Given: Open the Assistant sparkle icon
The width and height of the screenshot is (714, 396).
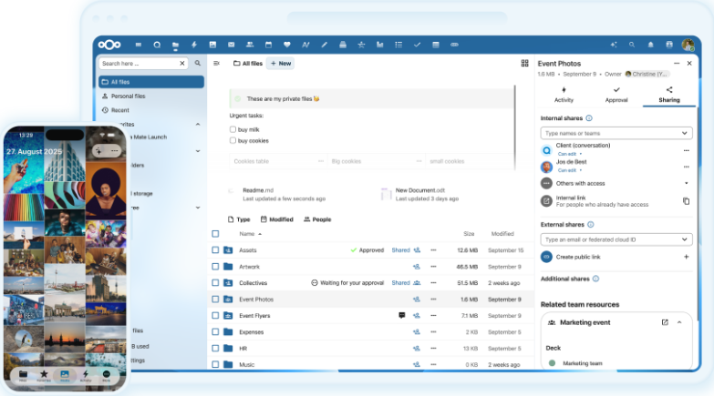Looking at the screenshot, I should coord(614,45).
